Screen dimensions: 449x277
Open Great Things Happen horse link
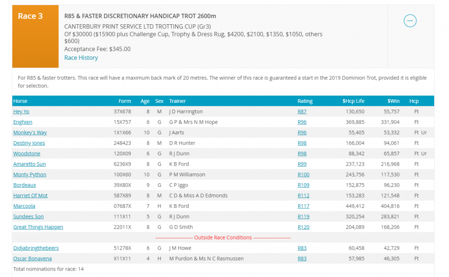[38, 227]
